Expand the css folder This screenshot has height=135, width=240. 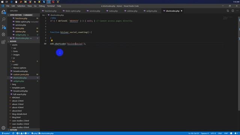click(24, 48)
